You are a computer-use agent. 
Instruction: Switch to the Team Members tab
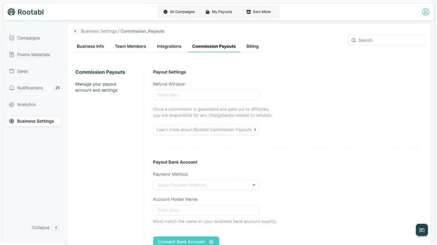130,46
